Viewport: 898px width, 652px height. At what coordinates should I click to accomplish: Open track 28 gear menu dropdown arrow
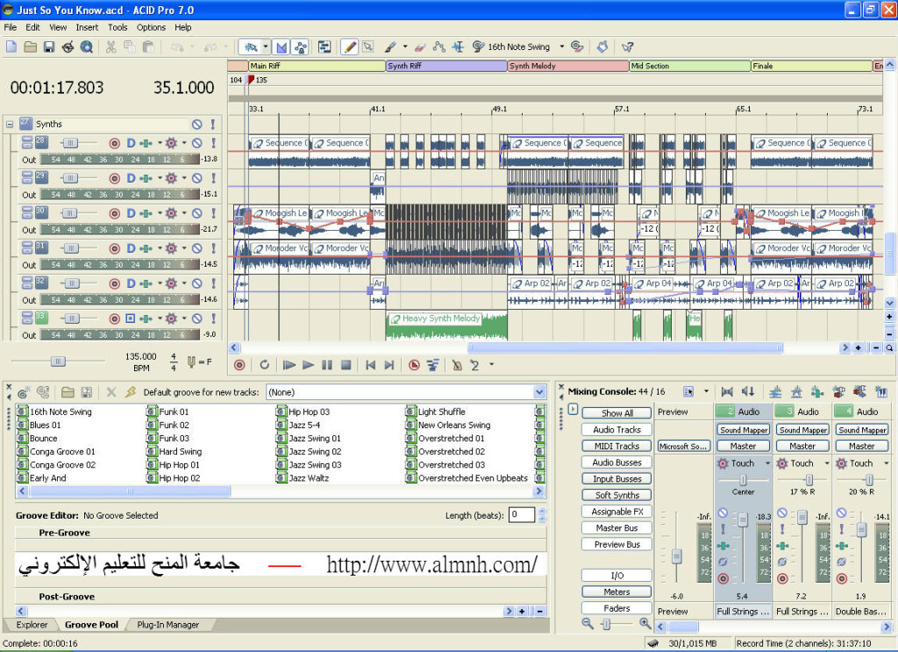(184, 143)
